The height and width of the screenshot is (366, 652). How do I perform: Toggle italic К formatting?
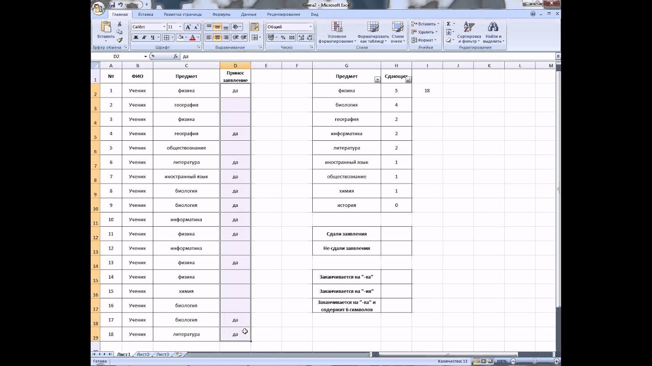tap(144, 38)
